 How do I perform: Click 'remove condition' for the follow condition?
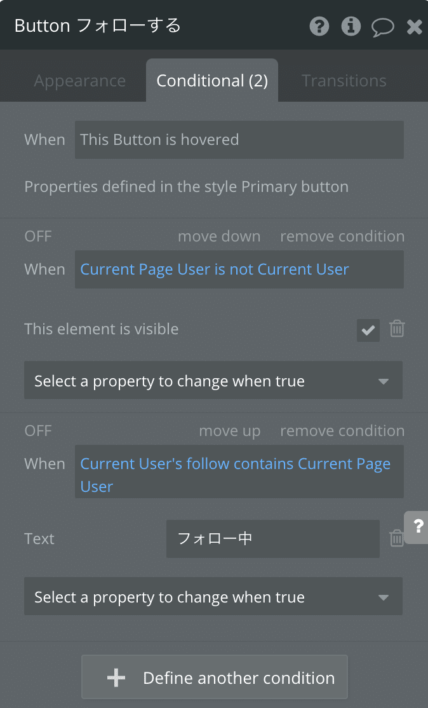342,431
